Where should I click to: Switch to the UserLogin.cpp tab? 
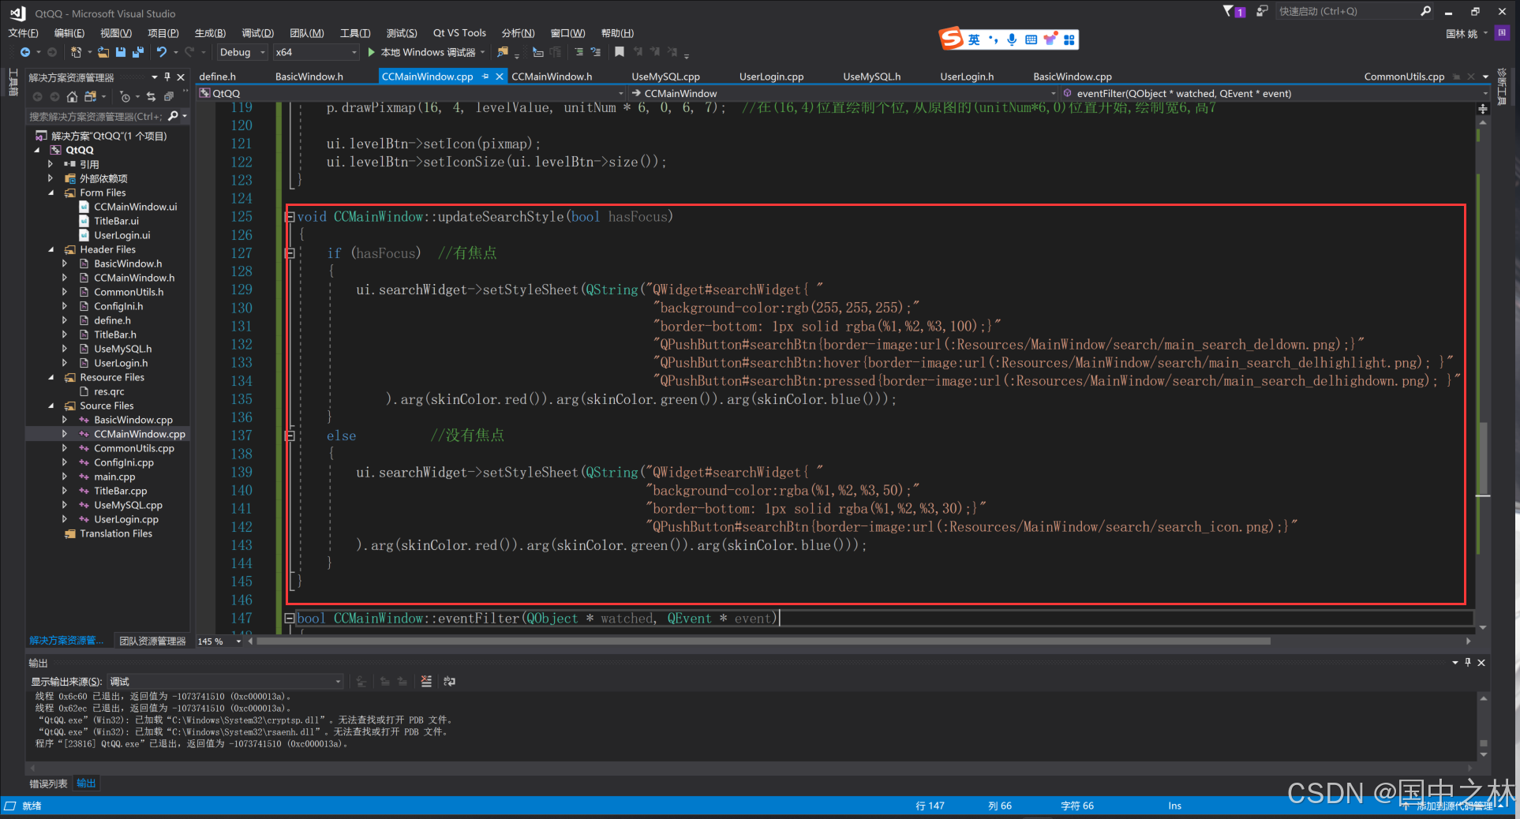click(771, 77)
